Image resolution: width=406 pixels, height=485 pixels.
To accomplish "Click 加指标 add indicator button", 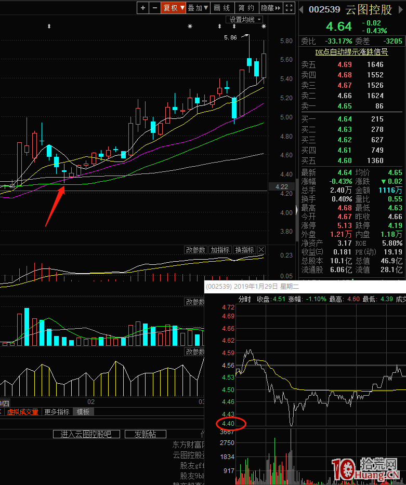I will coord(220,250).
